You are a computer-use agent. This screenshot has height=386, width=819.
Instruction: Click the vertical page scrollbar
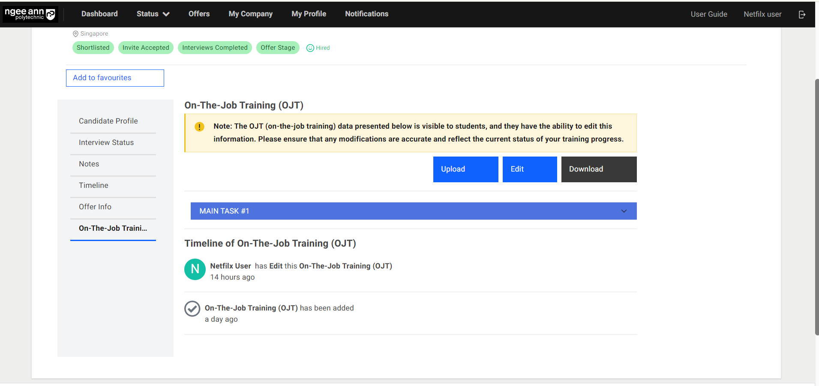[x=816, y=206]
